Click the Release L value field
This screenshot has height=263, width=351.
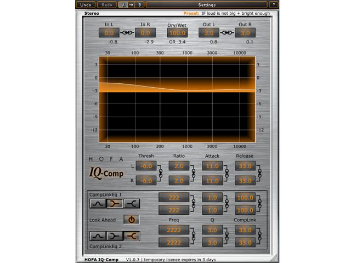click(245, 166)
